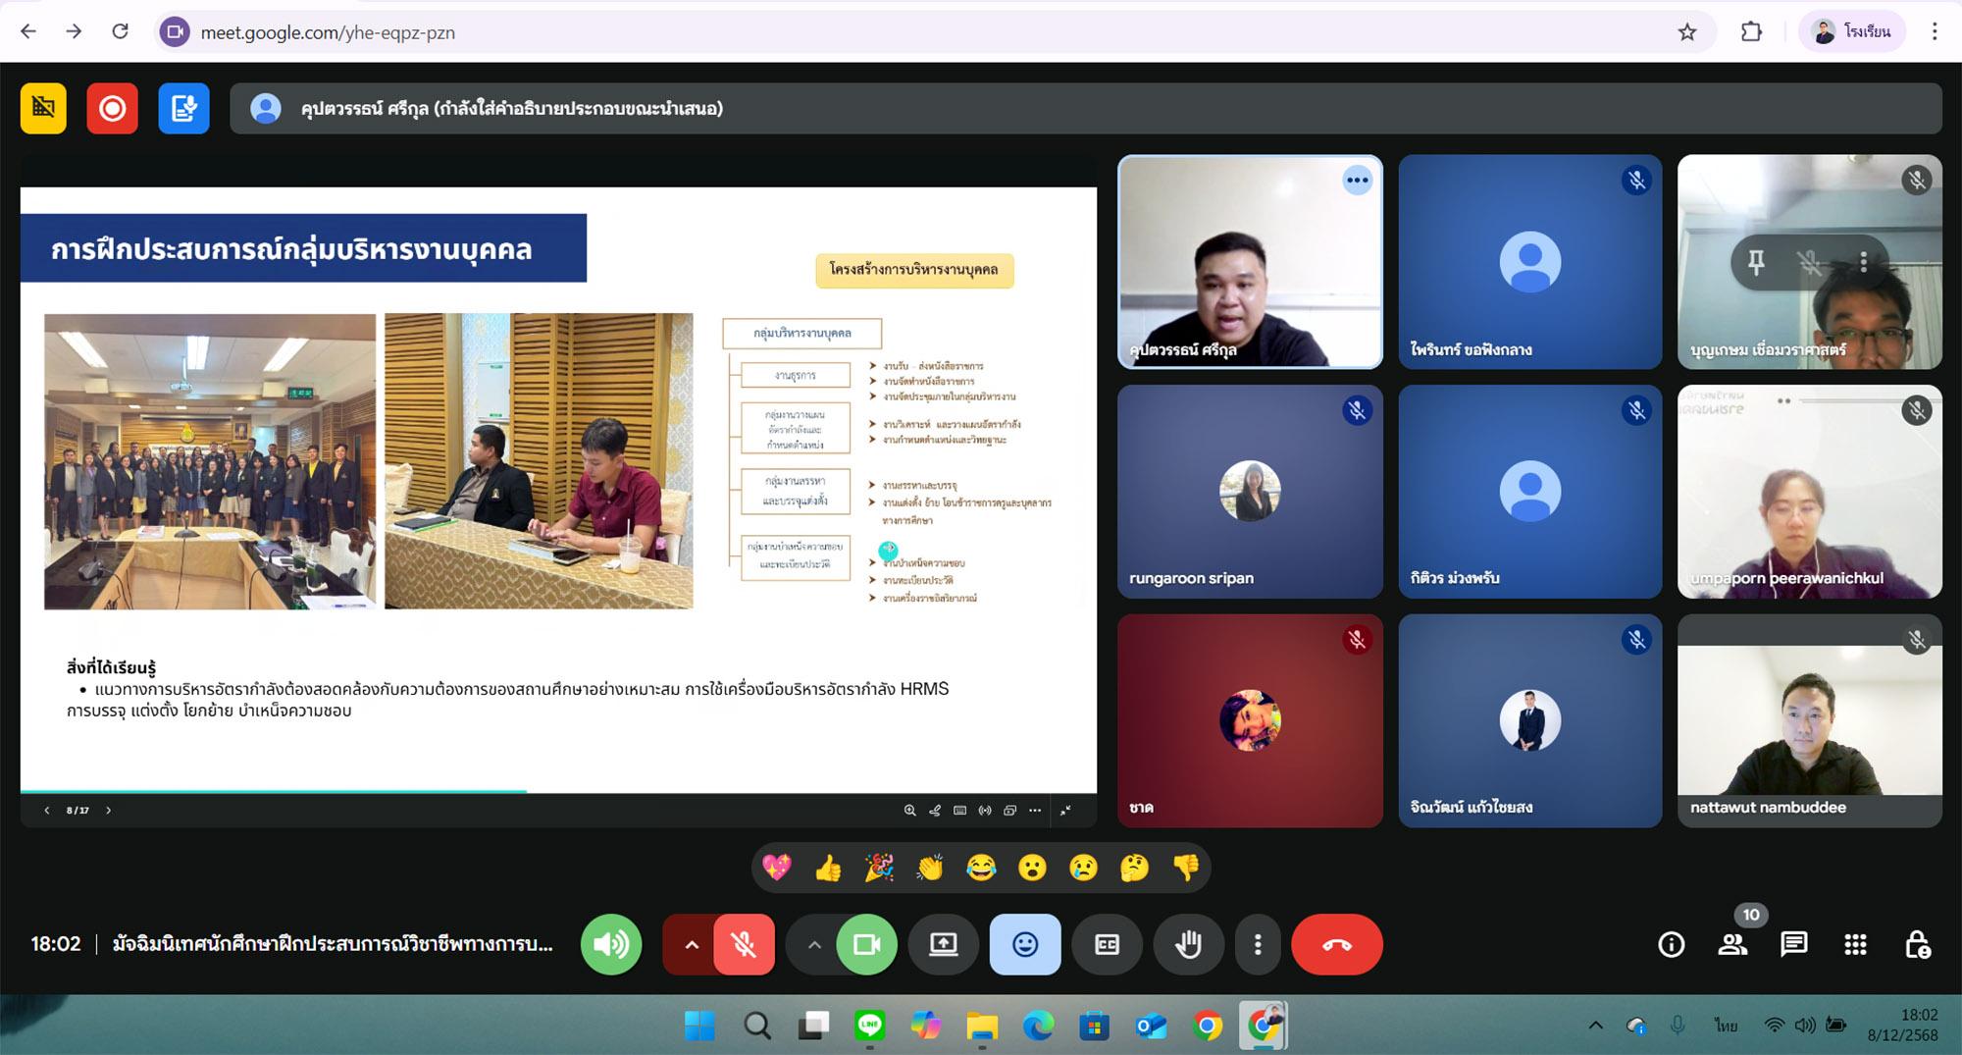Show the participants list

tap(1732, 944)
